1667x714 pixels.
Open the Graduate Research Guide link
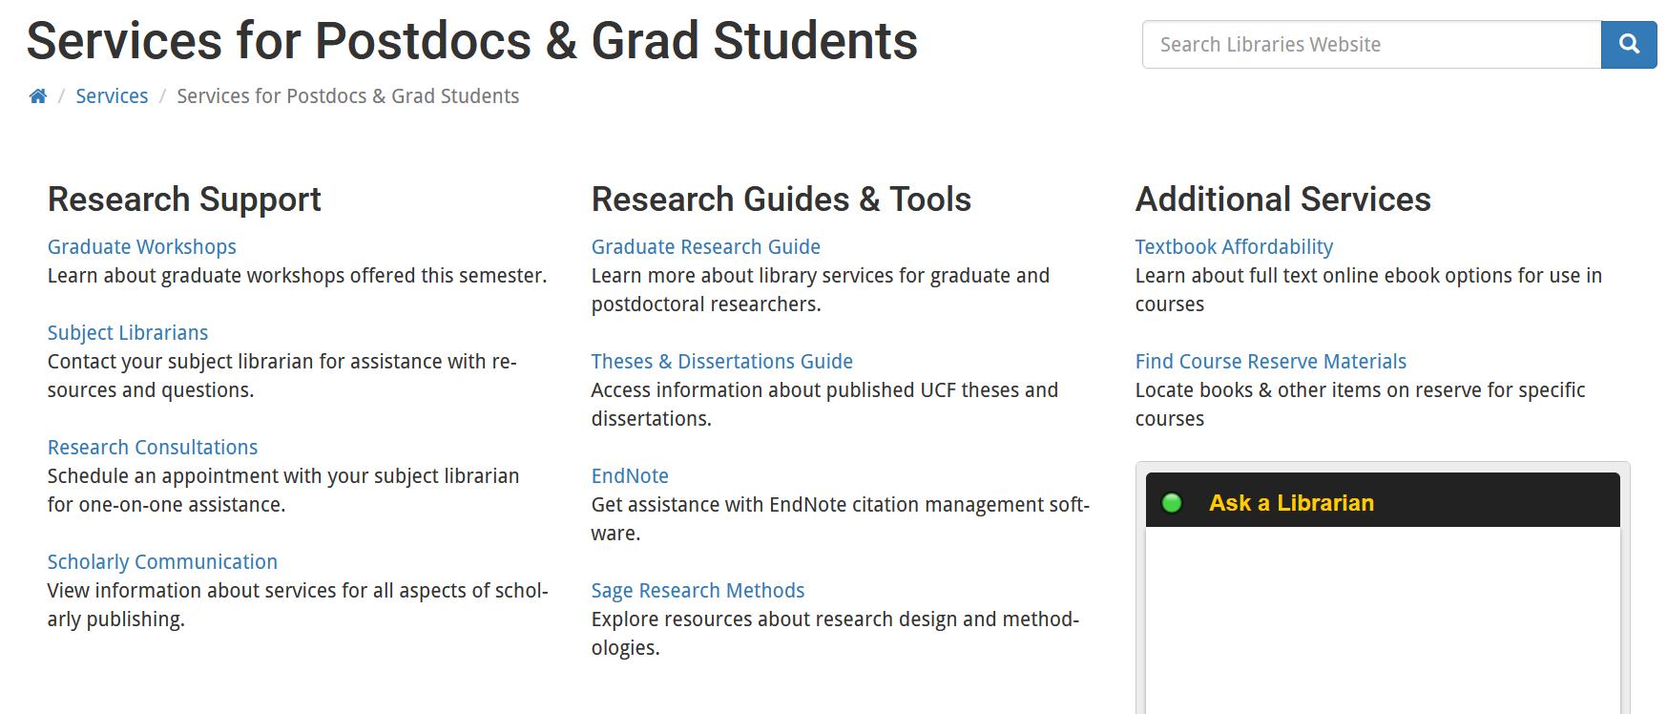click(706, 247)
